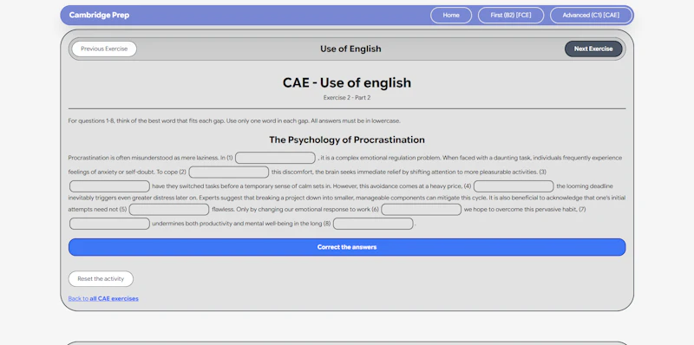
Task: Click the 'CAE - Use of english' heading
Action: (x=347, y=82)
